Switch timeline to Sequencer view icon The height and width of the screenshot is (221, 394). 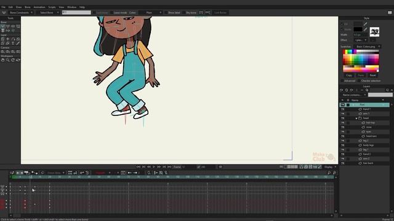27,173
